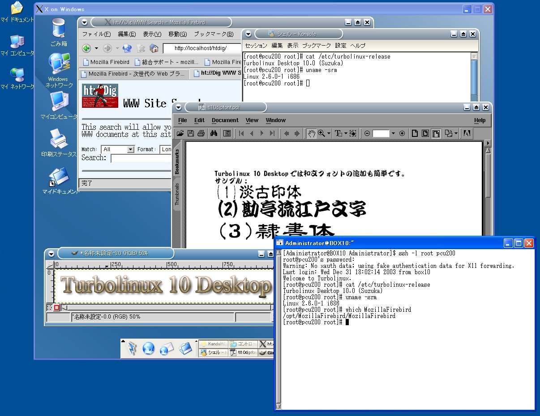Select the graphics snapshot tool in PDF viewer
This screenshot has height=416, width=540.
(353, 133)
